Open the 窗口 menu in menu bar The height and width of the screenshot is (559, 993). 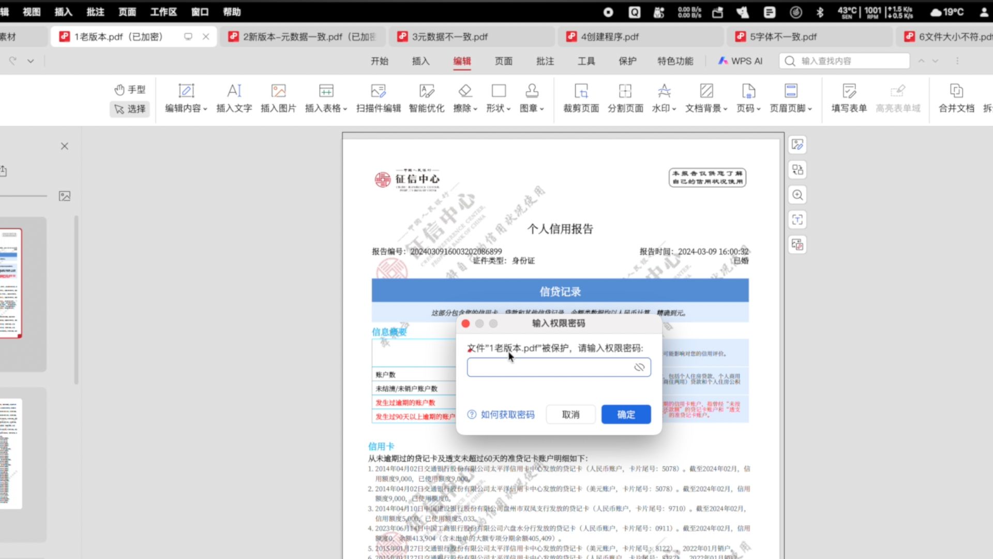200,12
